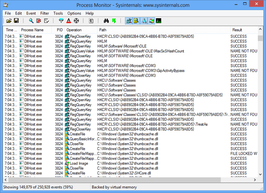Toggle Show Profiling Events button
This screenshot has height=193, width=266.
158,21
